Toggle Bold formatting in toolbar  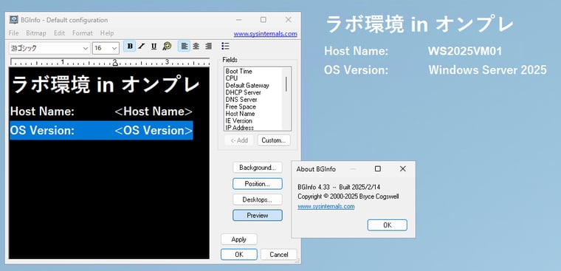130,47
